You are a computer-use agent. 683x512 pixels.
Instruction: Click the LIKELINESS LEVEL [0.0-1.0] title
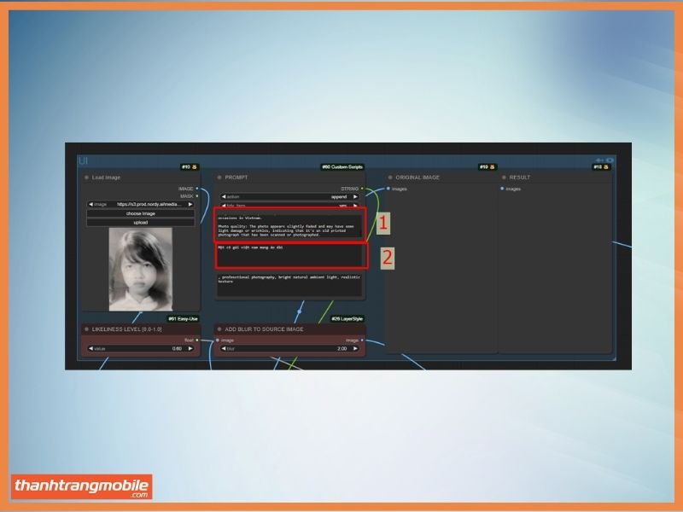(x=126, y=329)
